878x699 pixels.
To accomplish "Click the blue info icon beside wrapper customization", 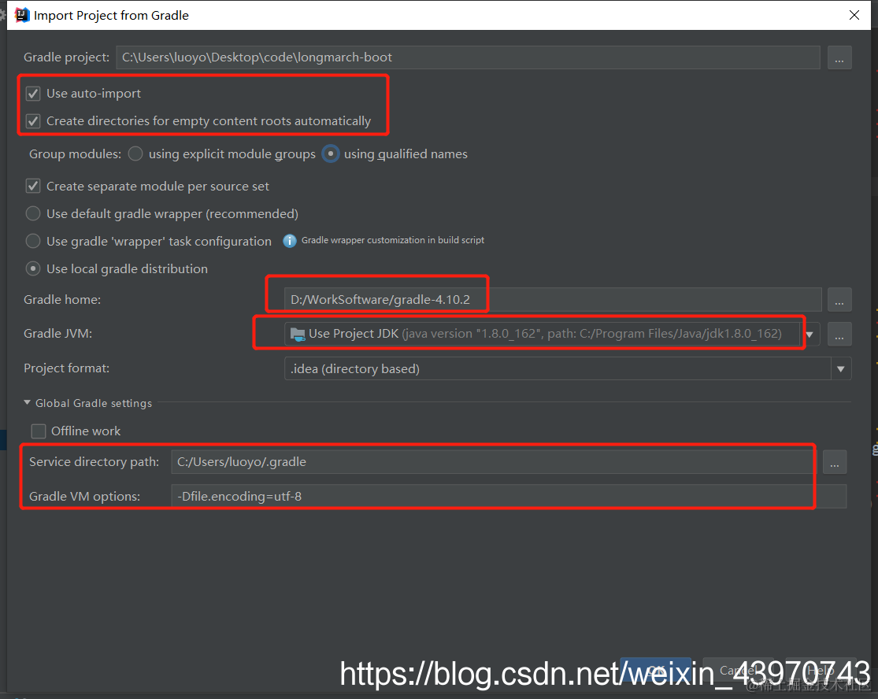I will [290, 241].
